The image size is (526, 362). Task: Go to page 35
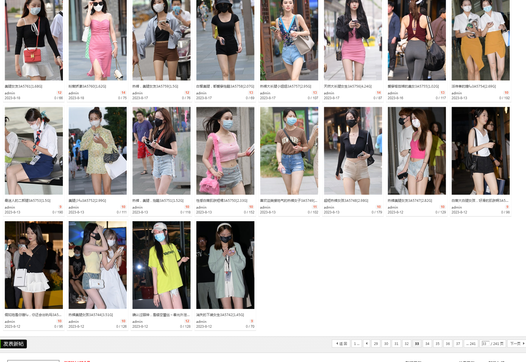(x=437, y=344)
